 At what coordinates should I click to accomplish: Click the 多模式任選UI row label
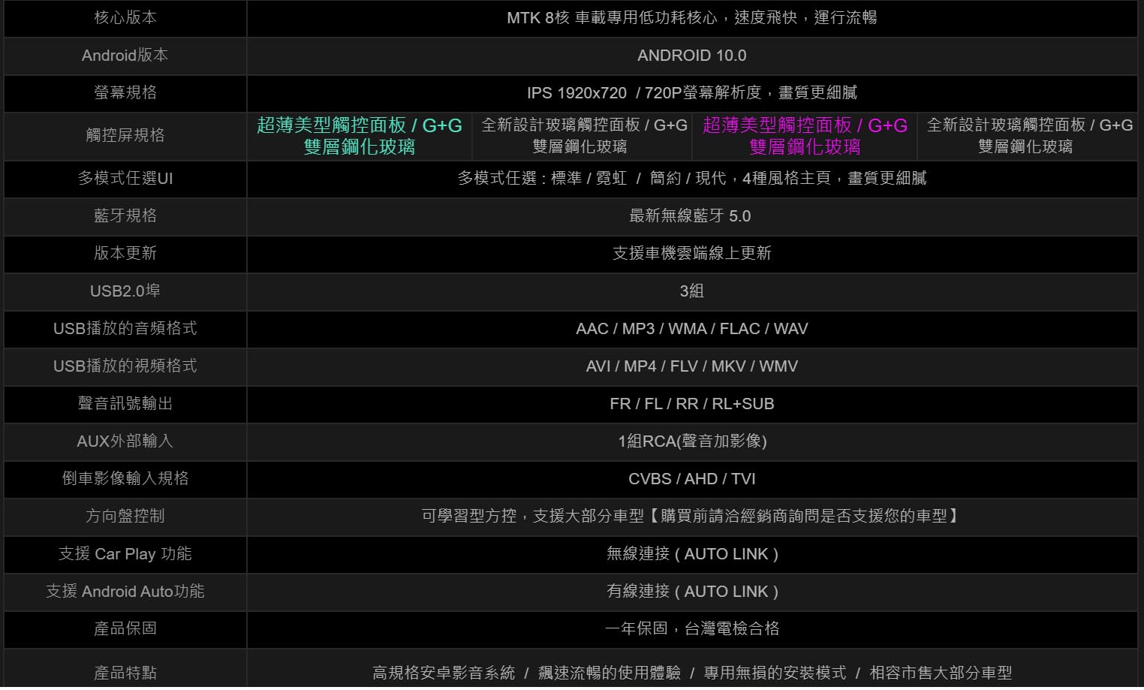coord(125,179)
